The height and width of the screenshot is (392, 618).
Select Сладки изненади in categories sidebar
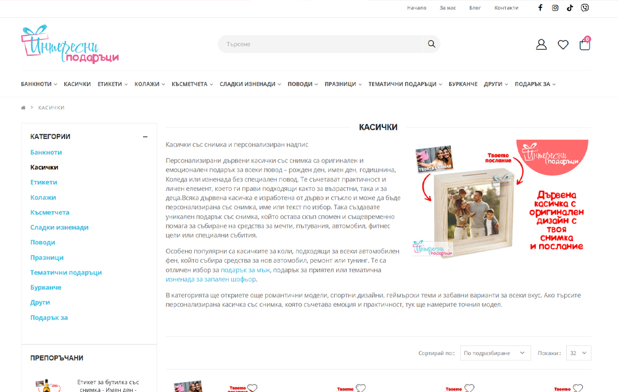(x=59, y=227)
